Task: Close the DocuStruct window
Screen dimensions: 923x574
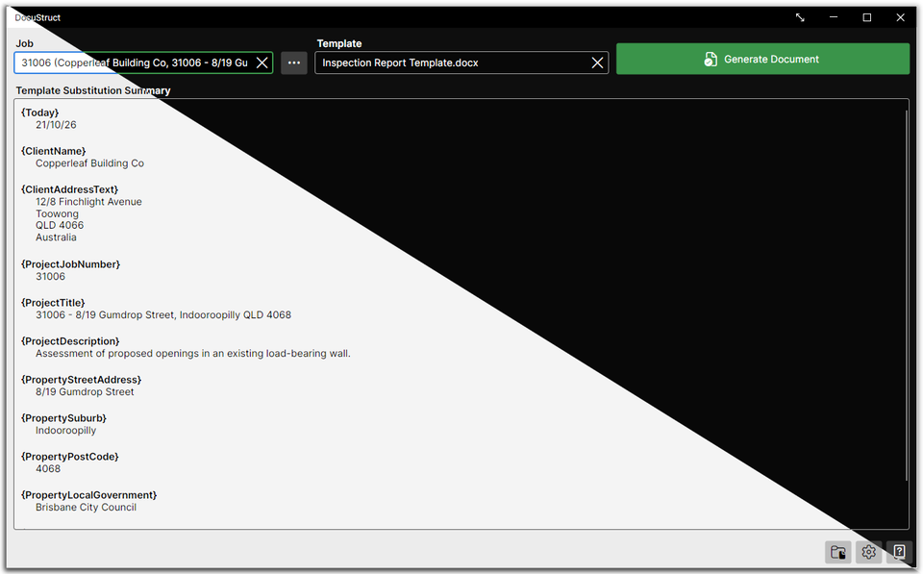Action: coord(901,17)
